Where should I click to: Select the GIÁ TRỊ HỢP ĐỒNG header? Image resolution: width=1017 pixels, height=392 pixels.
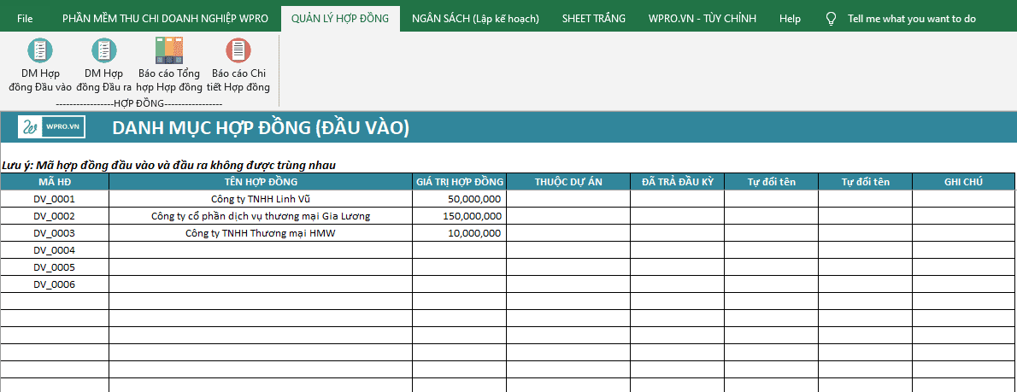point(459,181)
